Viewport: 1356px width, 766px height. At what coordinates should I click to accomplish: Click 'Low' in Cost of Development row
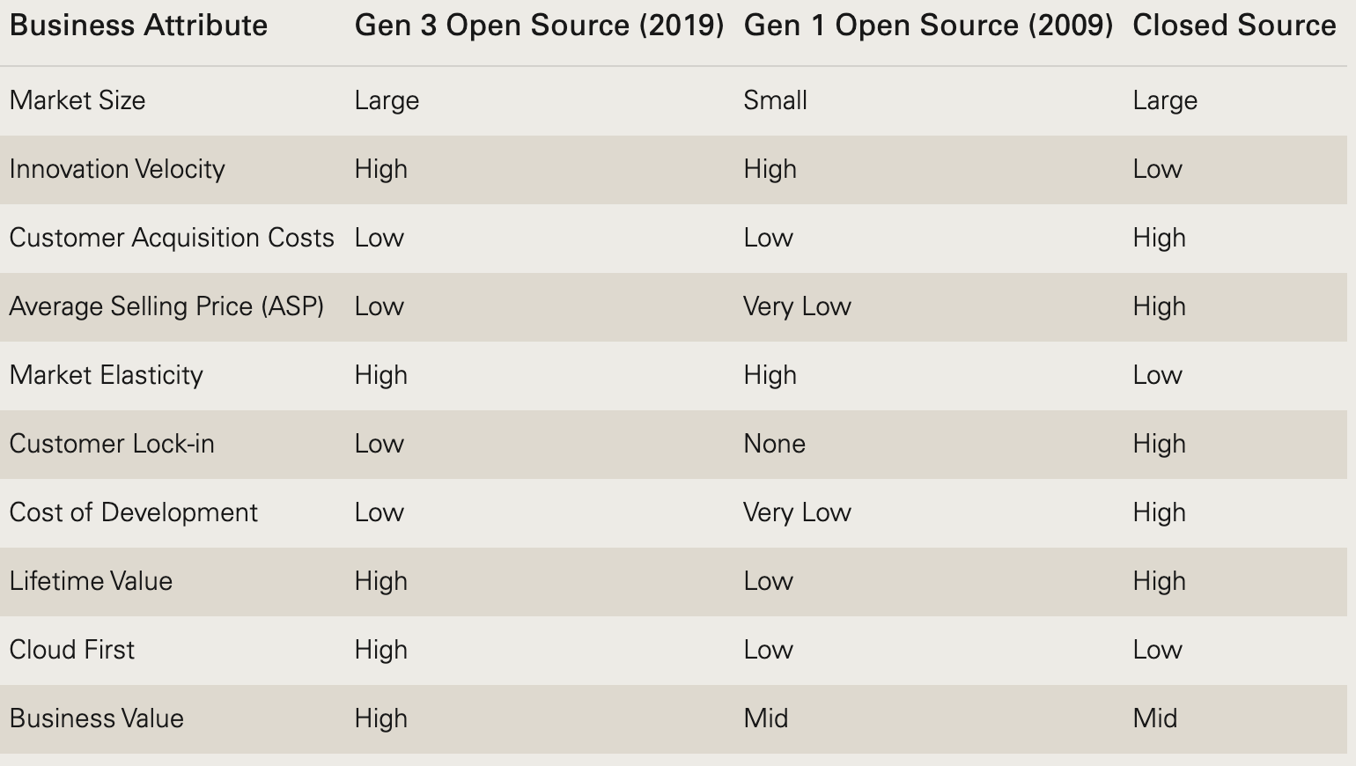(379, 512)
